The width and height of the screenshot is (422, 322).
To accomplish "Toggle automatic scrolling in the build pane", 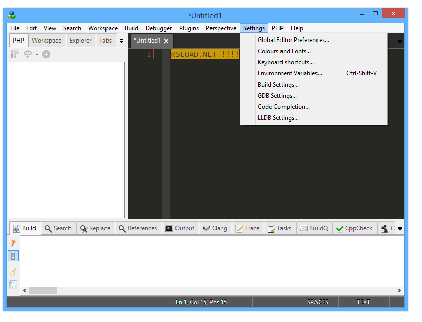I will (x=13, y=256).
